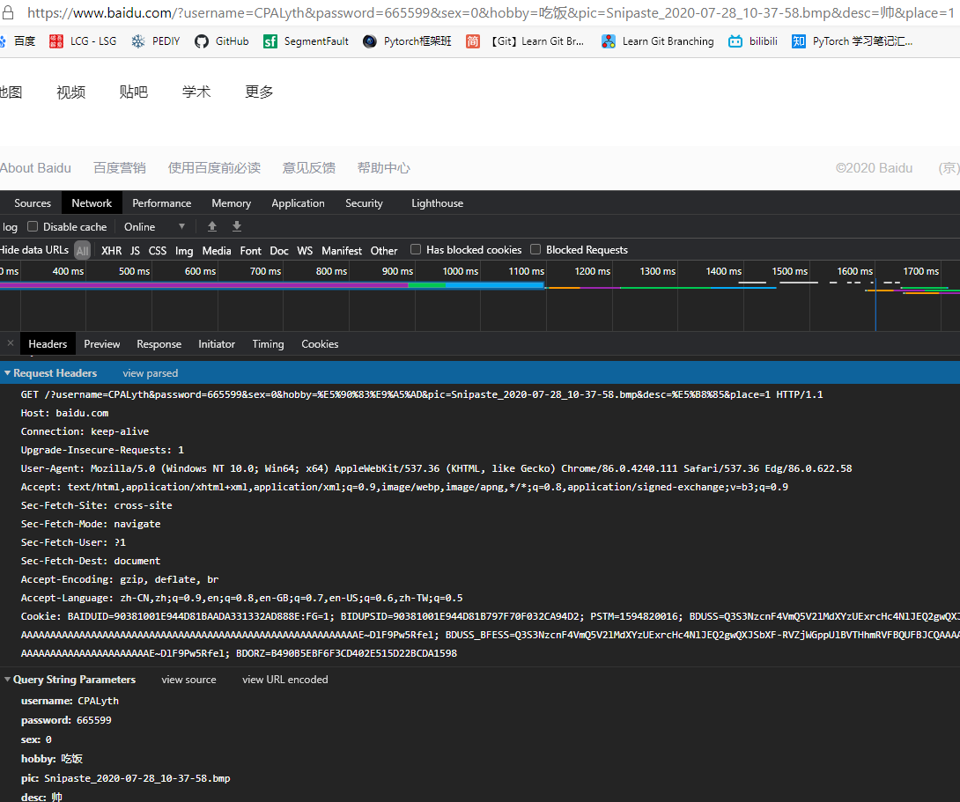Open the Pytorch框架班 bookmark icon

pos(369,41)
